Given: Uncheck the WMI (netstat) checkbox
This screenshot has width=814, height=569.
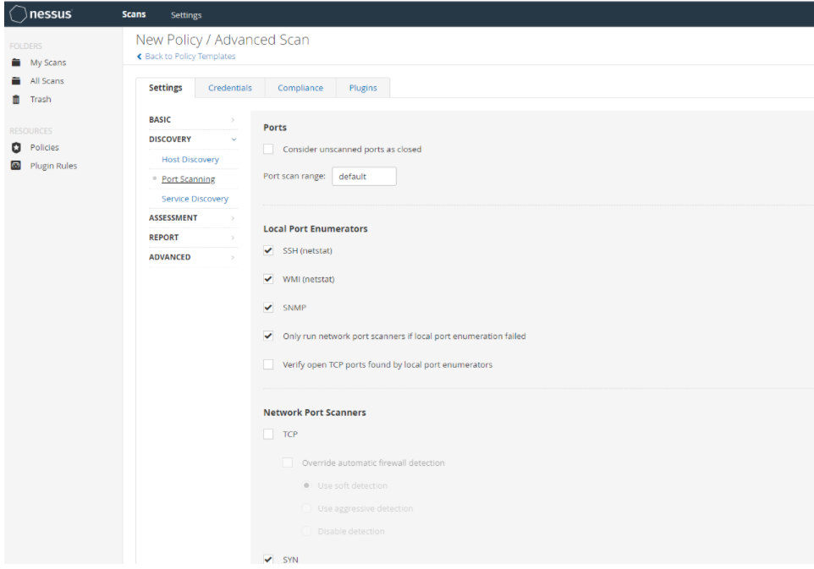Looking at the screenshot, I should pos(268,279).
